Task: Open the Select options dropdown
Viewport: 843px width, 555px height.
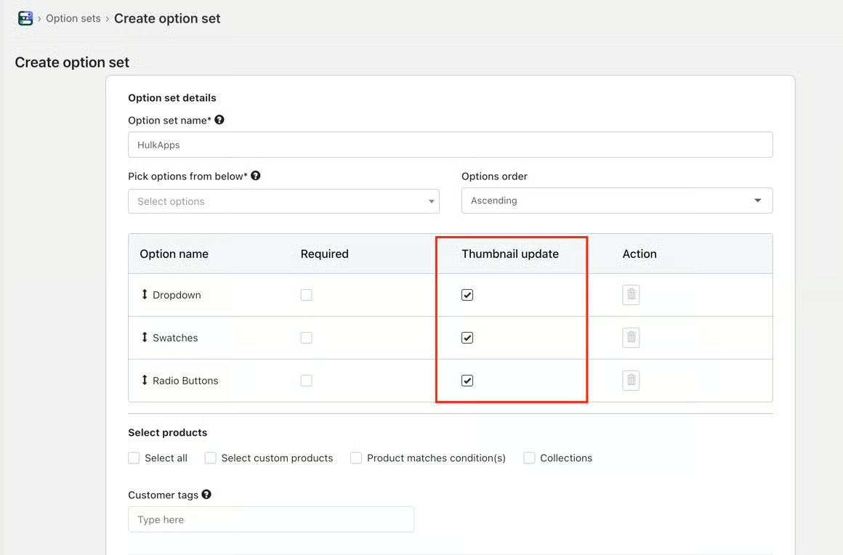Action: pos(284,201)
